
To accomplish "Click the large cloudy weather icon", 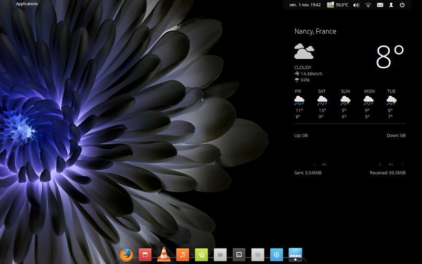I will (x=304, y=51).
